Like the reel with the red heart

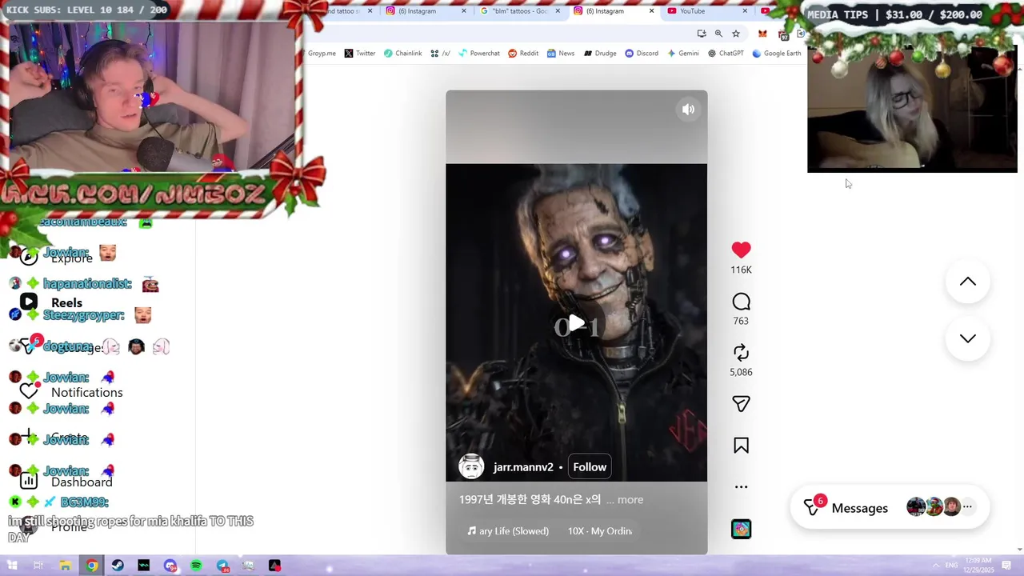point(741,250)
